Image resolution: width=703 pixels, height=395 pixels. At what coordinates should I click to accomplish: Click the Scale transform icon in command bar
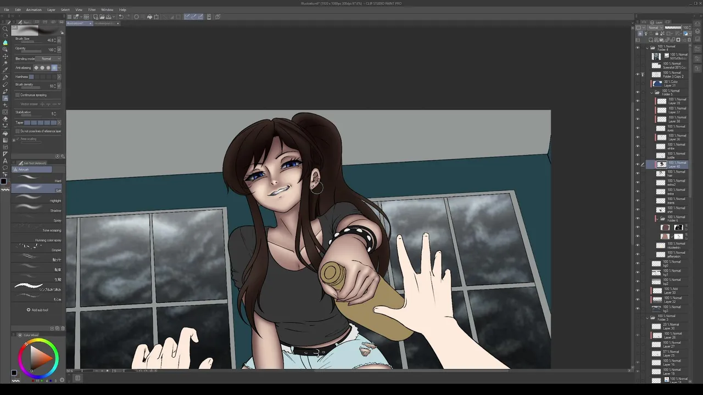(156, 17)
